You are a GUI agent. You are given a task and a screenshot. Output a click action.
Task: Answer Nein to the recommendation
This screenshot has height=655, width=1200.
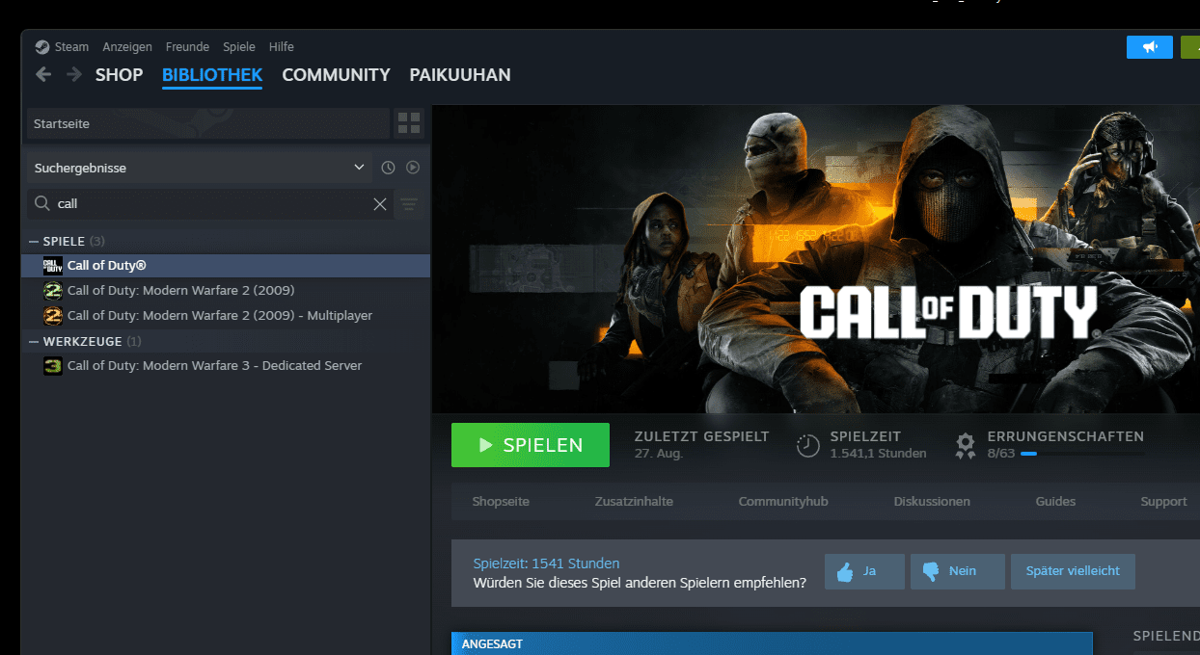click(958, 571)
